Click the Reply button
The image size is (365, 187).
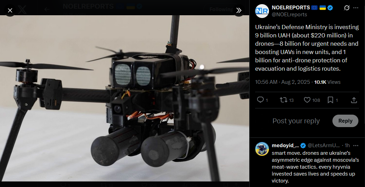[x=345, y=121]
